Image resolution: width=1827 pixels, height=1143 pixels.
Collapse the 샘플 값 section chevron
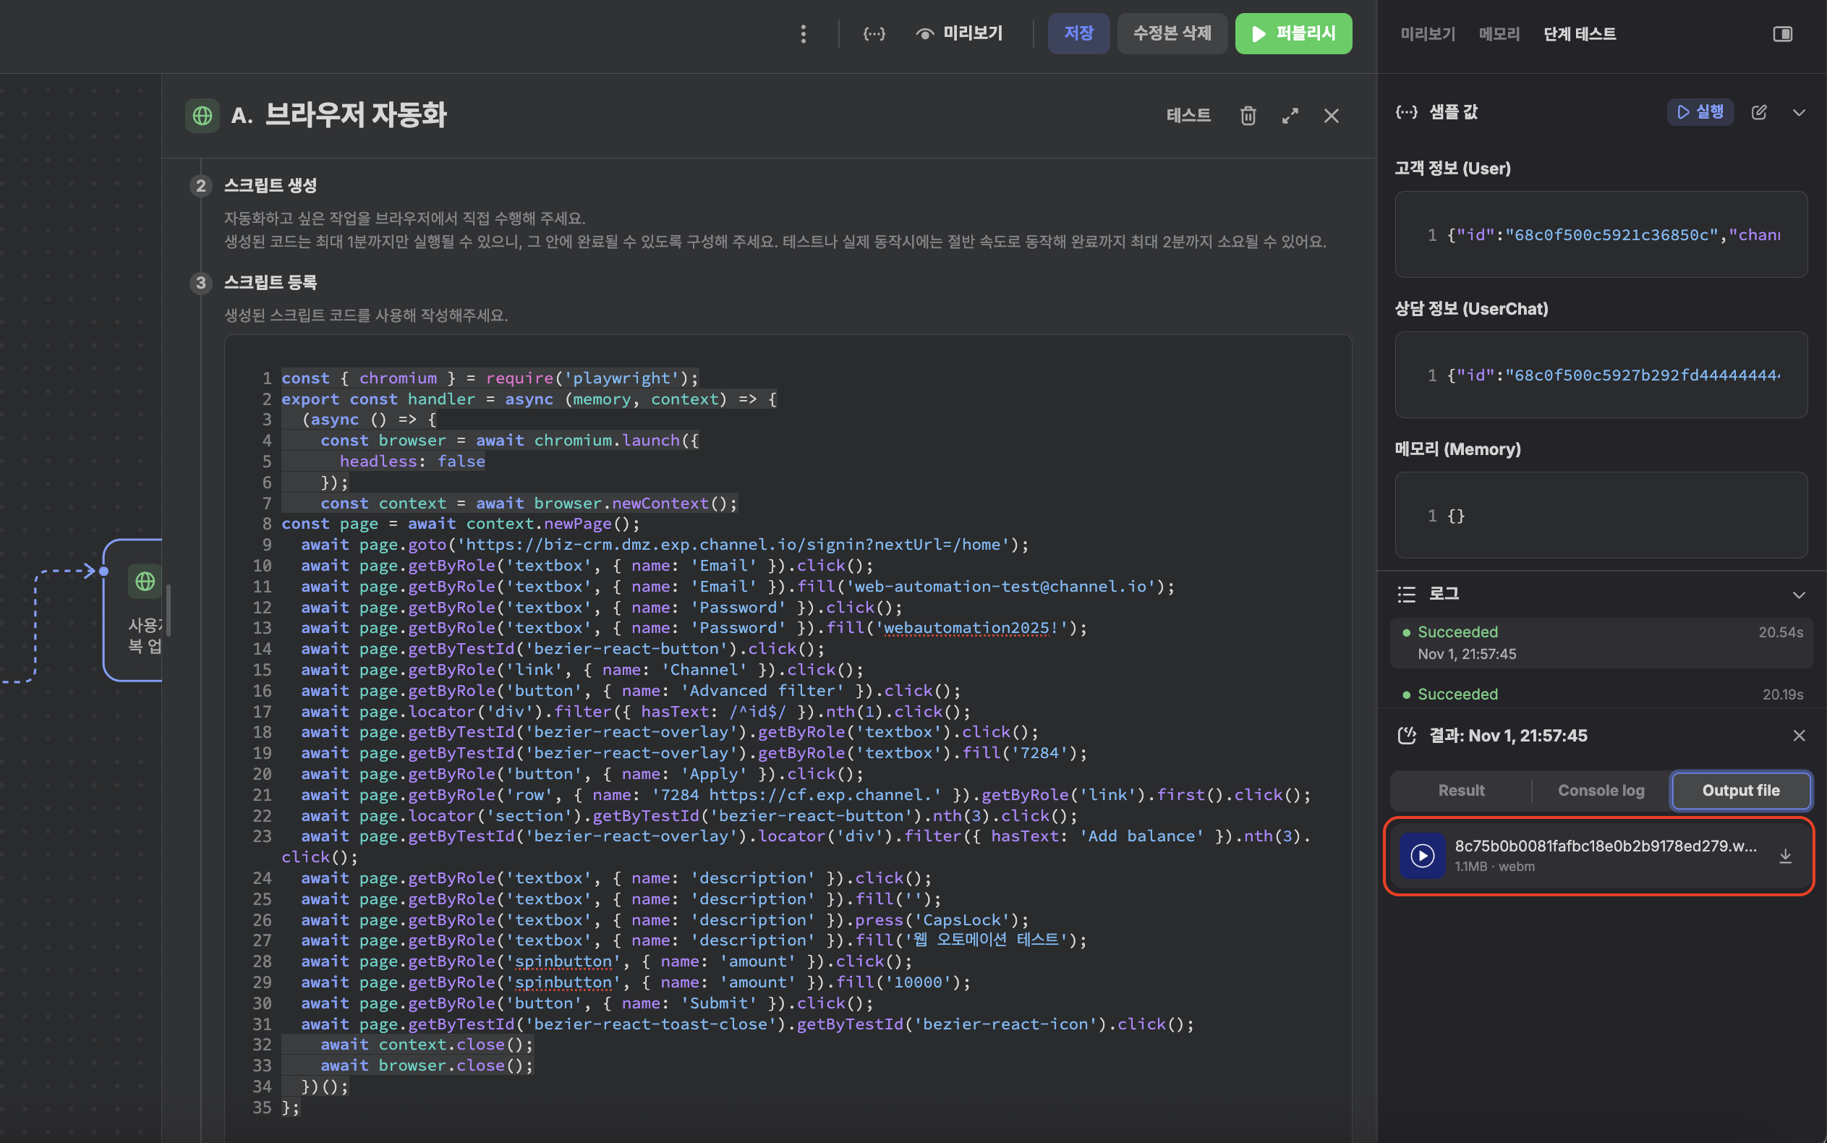coord(1798,113)
